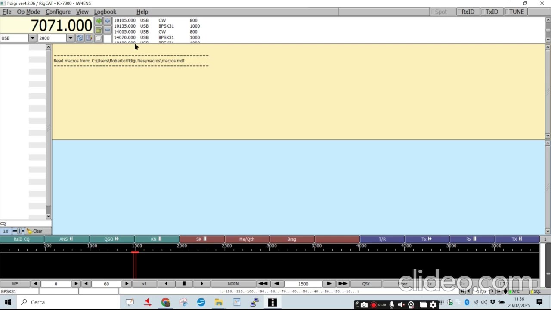Image resolution: width=551 pixels, height=310 pixels.
Task: Click the stacked pages icon below the bin icon
Action: [99, 39]
